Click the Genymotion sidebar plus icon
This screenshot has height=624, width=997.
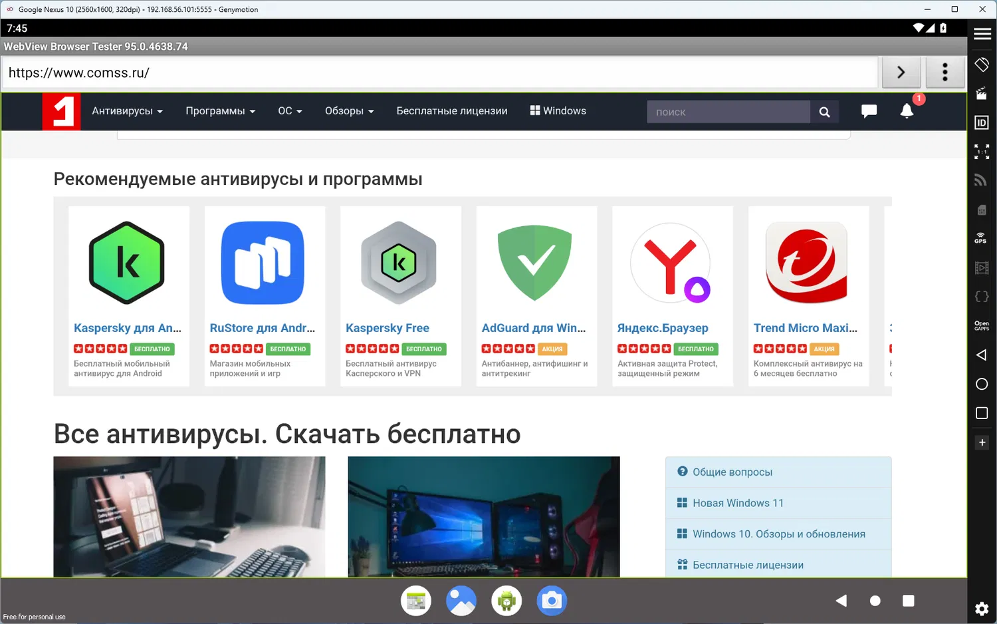pos(982,442)
